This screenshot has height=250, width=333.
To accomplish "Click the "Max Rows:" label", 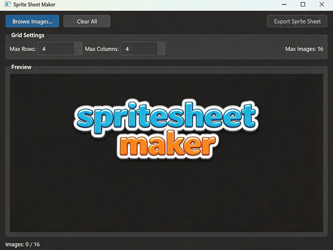I will (23, 49).
